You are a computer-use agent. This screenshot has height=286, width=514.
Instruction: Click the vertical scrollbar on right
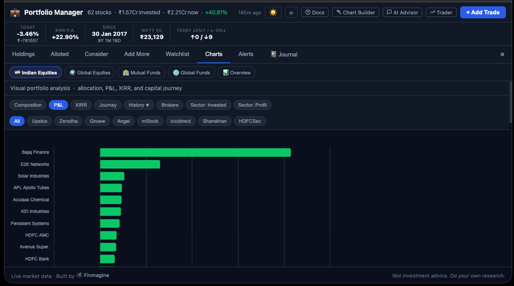pyautogui.click(x=511, y=102)
